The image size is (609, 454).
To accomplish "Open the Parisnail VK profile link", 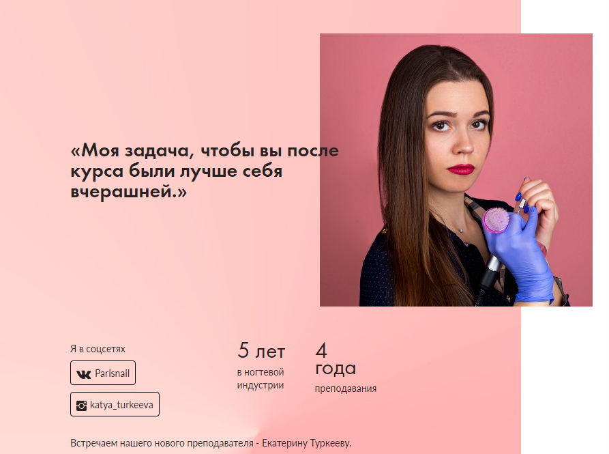I will [103, 373].
